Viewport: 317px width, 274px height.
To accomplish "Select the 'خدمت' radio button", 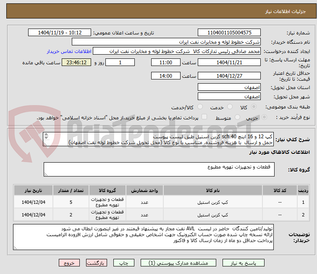I will pos(230,107).
